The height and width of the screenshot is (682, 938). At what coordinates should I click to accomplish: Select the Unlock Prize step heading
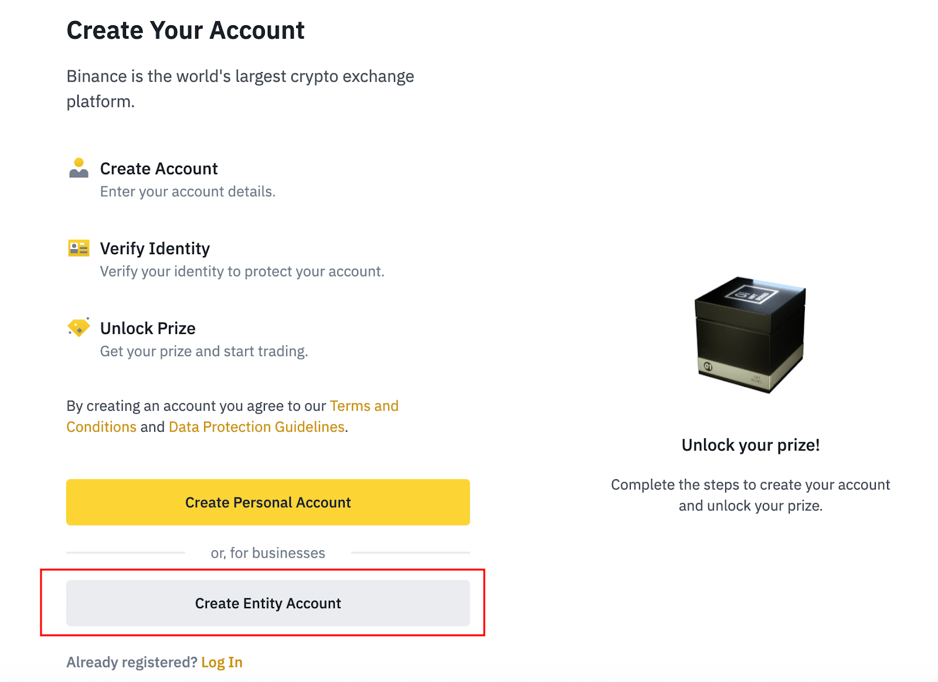tap(148, 328)
